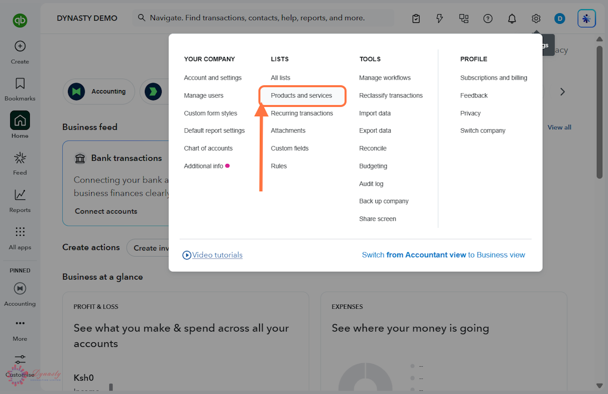
Task: Open the D user profile avatar
Action: (560, 19)
